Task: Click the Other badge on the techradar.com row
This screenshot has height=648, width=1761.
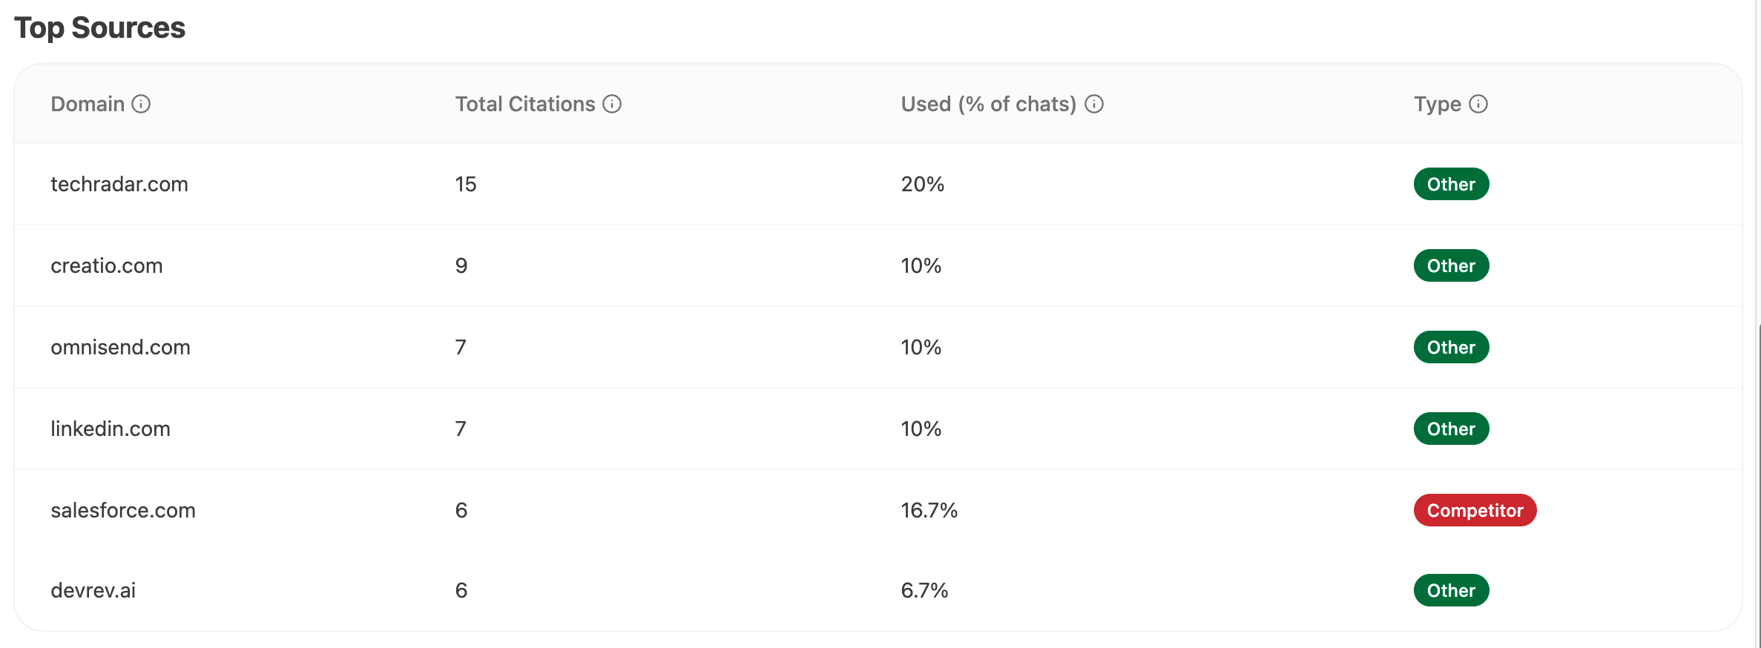Action: pyautogui.click(x=1451, y=184)
